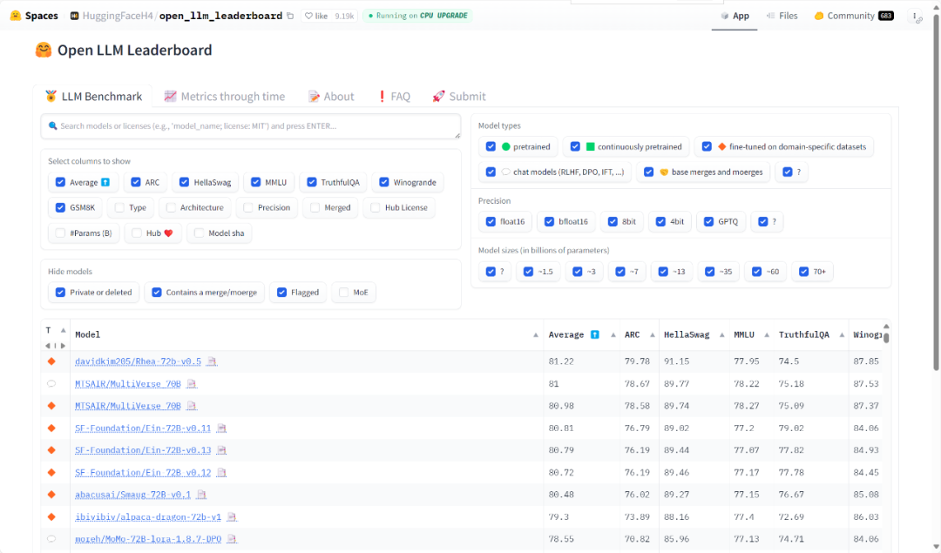Screen dimensions: 941x553
Task: Uncheck the ~13 model size checkbox
Action: 663,272
